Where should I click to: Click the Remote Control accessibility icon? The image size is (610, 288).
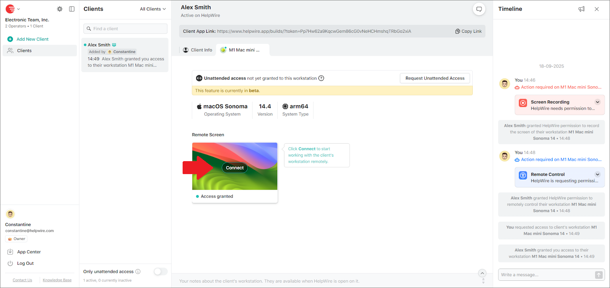(523, 175)
